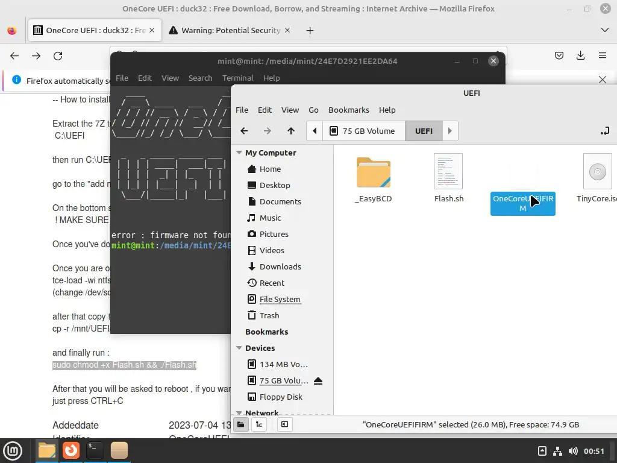Screen dimensions: 617x463
Task: Reload the Firefox page
Action: (x=58, y=56)
